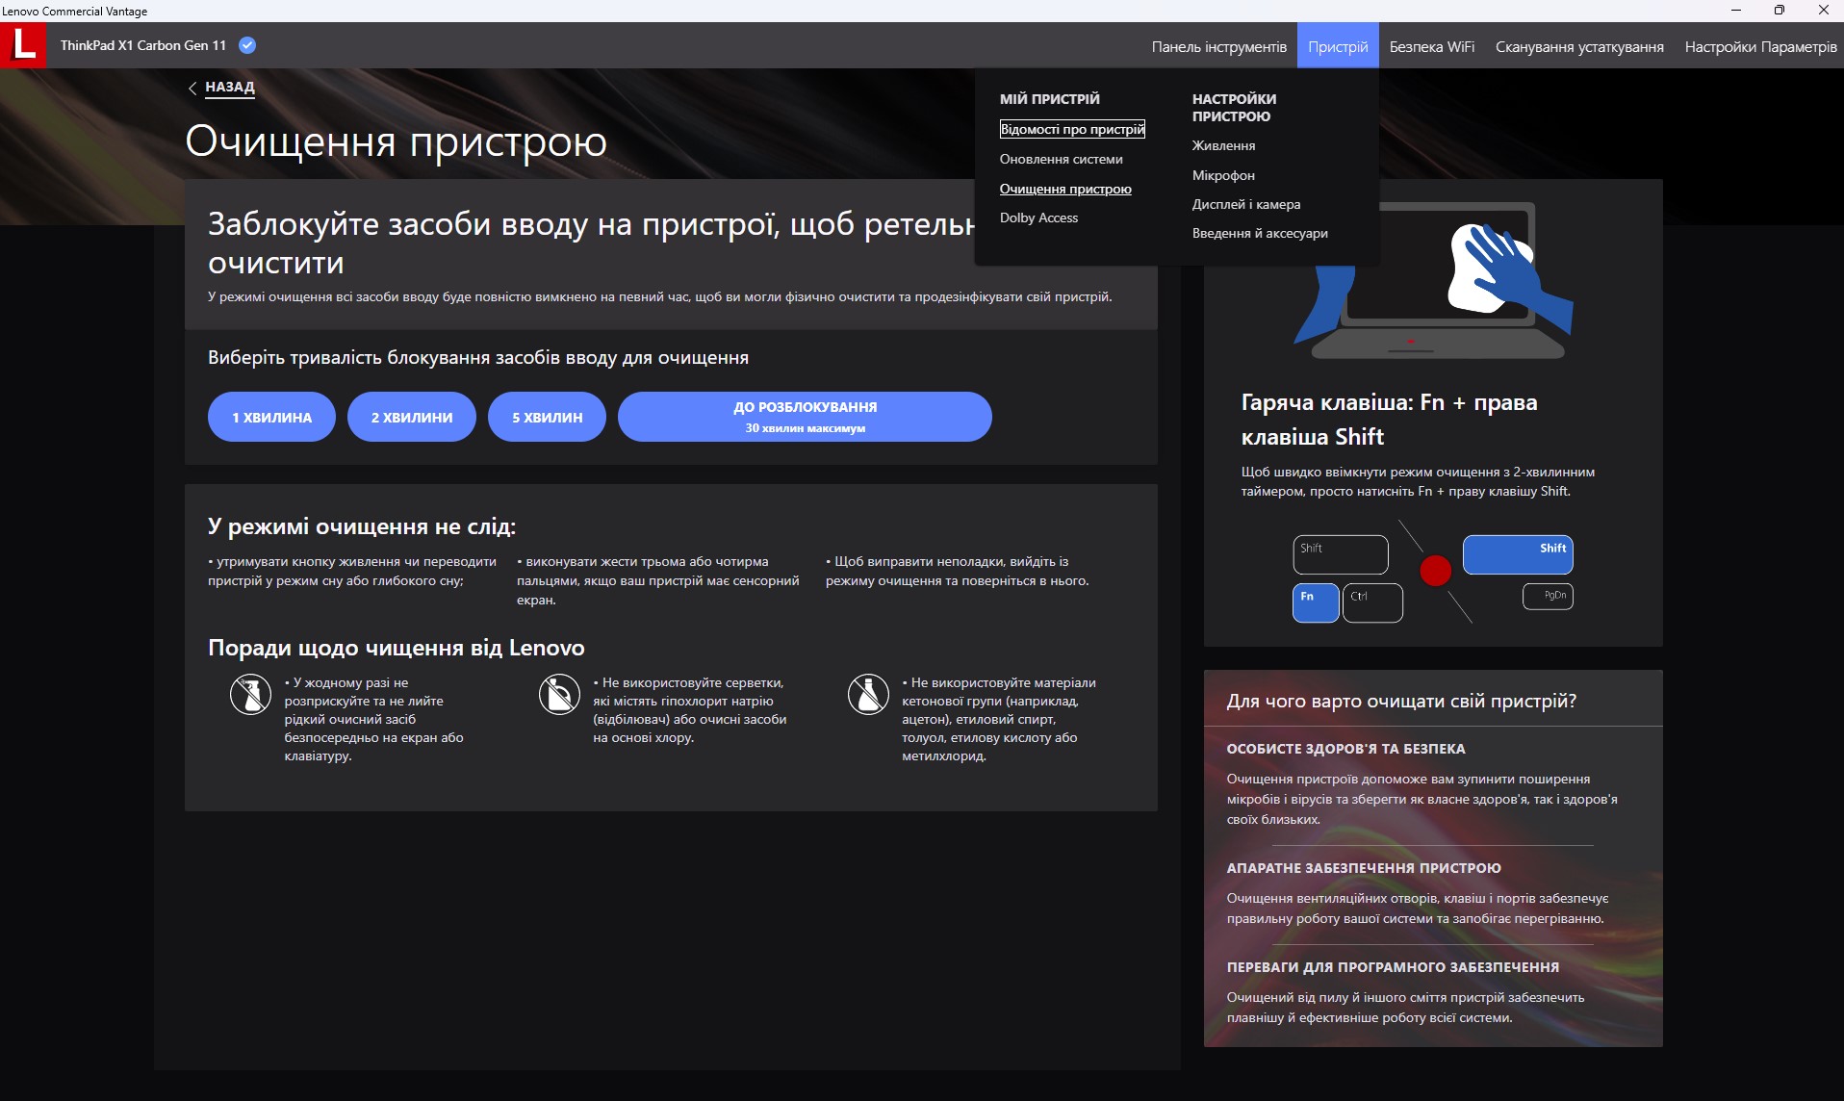Click the blue Fn key graphic
Screen dimensions: 1844x1101
point(1315,602)
